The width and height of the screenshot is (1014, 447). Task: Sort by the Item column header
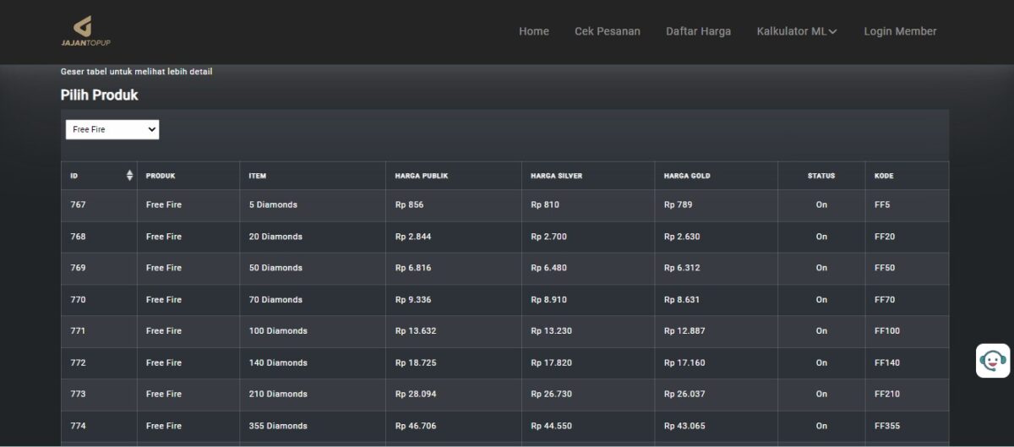pos(258,176)
